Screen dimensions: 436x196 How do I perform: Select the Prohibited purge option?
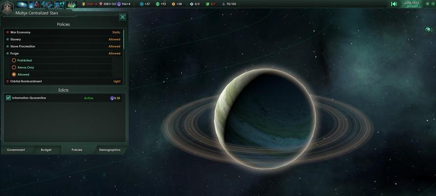tap(14, 60)
